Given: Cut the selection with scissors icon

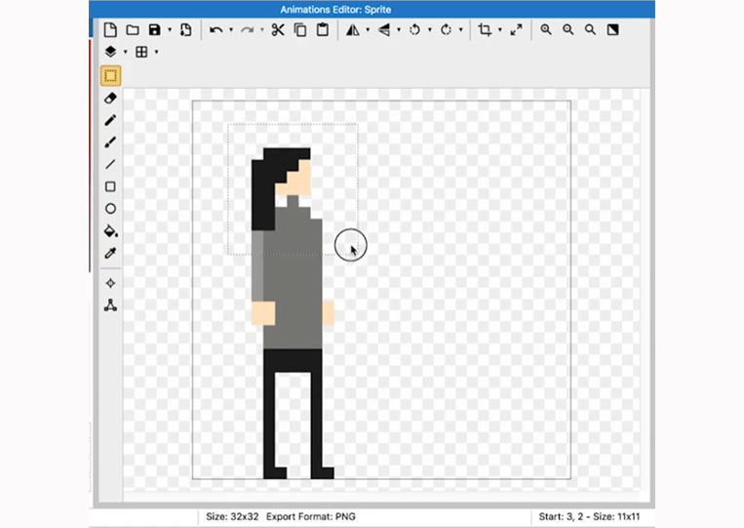Looking at the screenshot, I should [278, 30].
